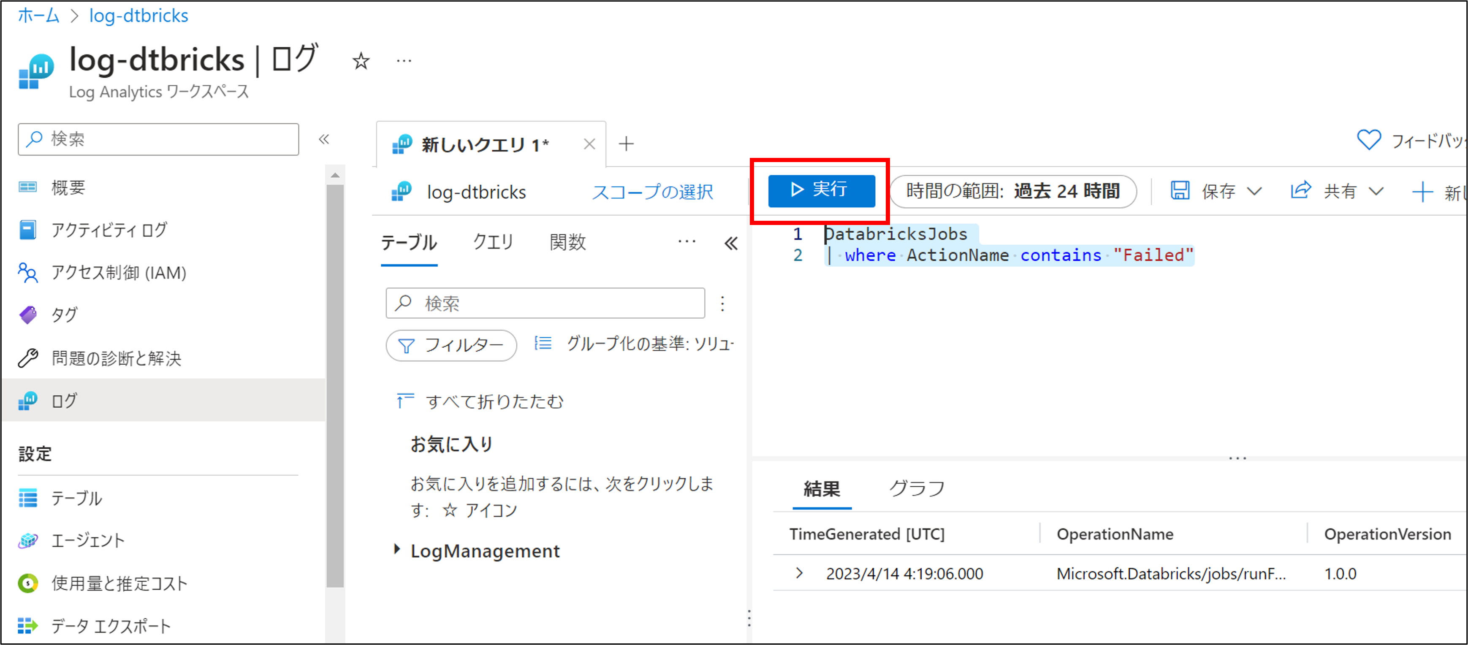Click the Select scope link

652,192
